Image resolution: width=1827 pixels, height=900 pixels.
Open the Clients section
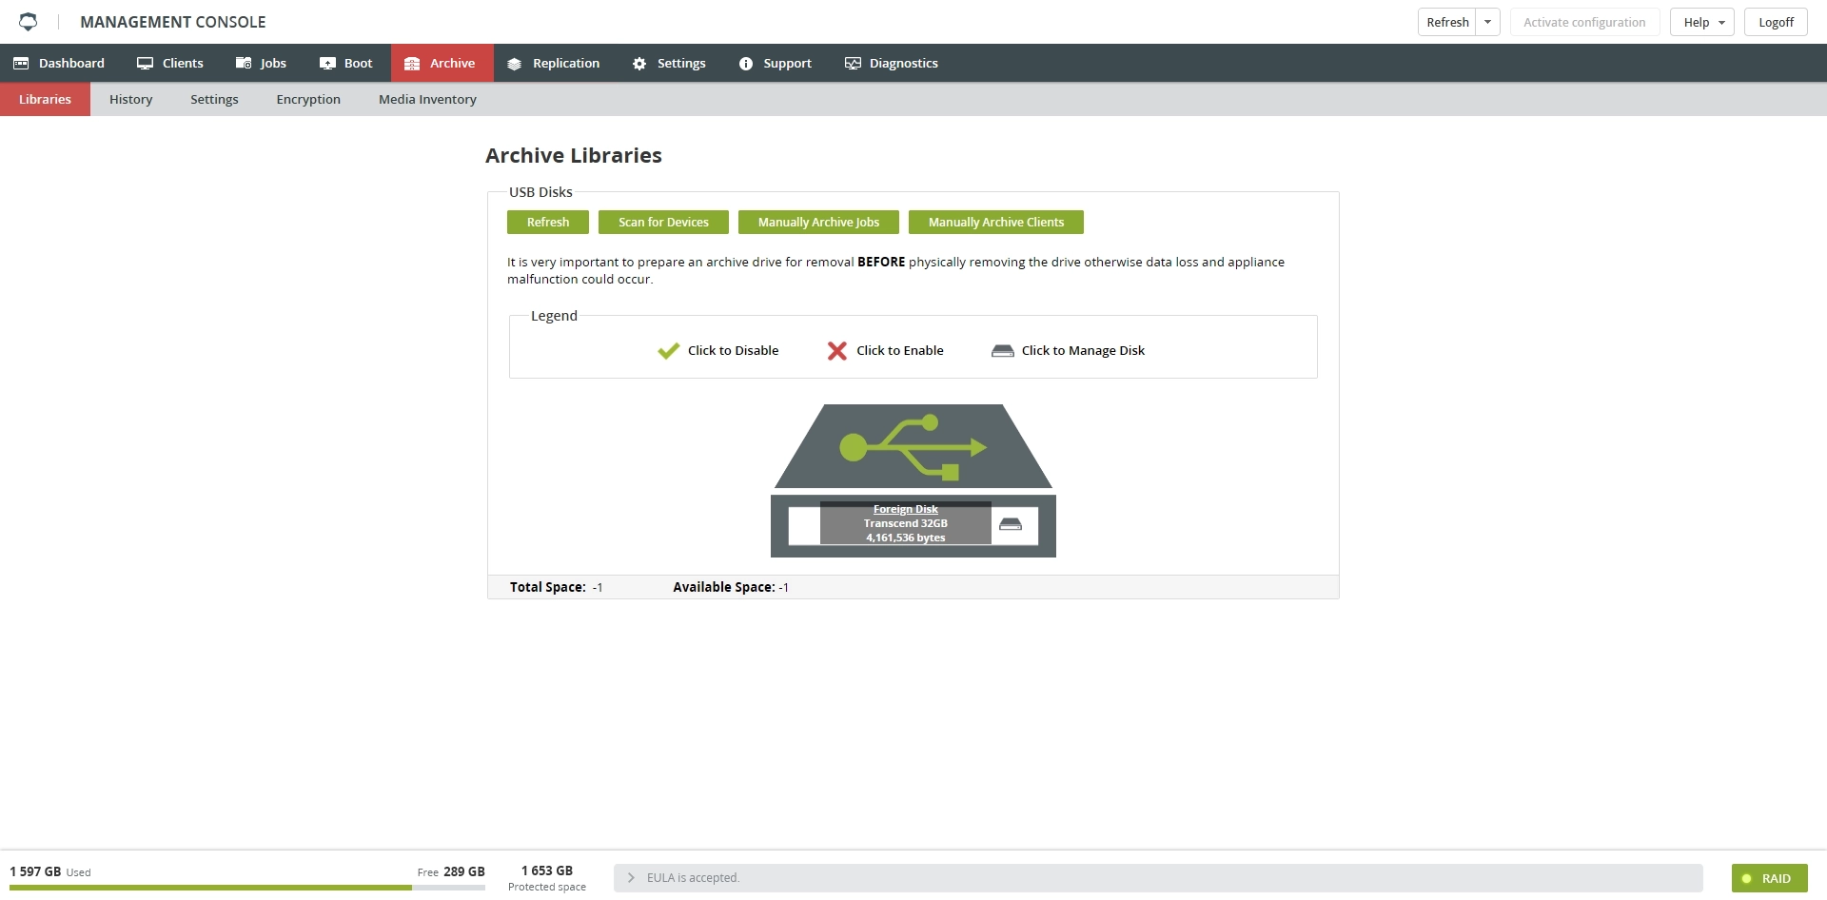click(x=170, y=63)
